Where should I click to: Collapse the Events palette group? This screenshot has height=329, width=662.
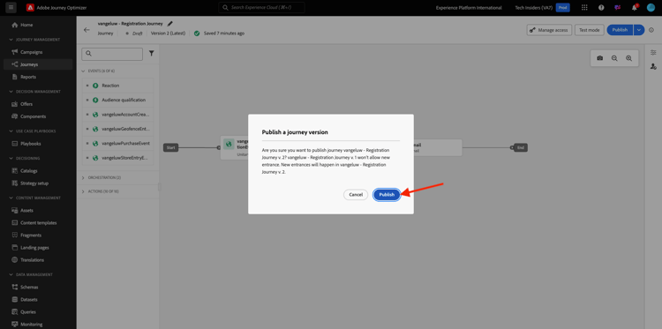pos(98,71)
